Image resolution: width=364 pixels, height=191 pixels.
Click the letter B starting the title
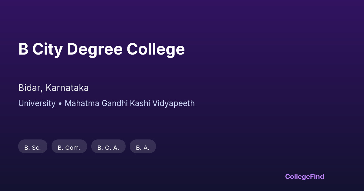(23, 49)
